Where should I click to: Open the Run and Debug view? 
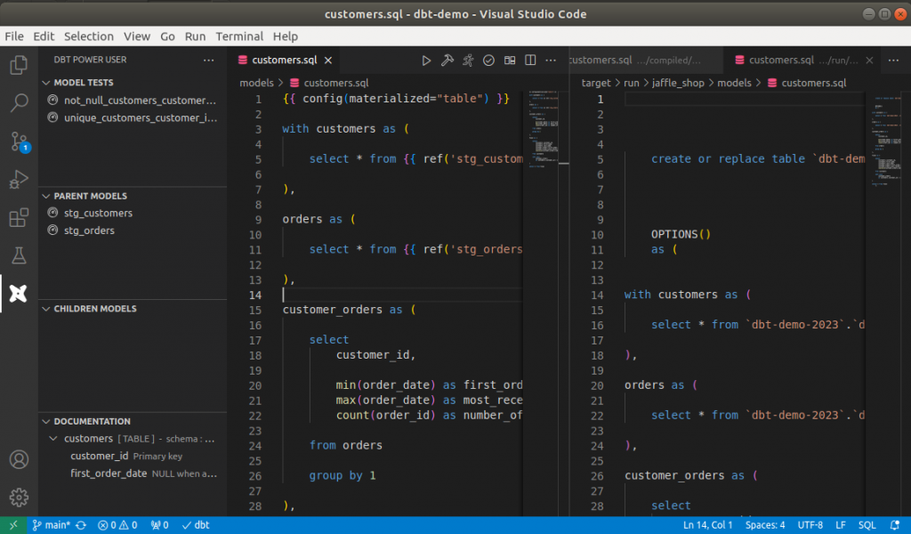coord(19,180)
